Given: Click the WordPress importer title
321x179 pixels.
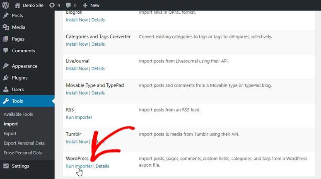Looking at the screenshot, I should coord(77,159).
